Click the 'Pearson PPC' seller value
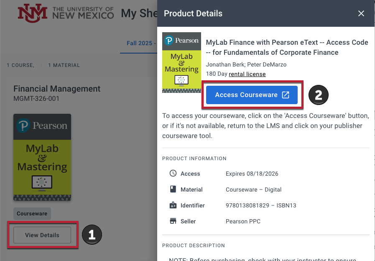The height and width of the screenshot is (261, 375). click(243, 222)
